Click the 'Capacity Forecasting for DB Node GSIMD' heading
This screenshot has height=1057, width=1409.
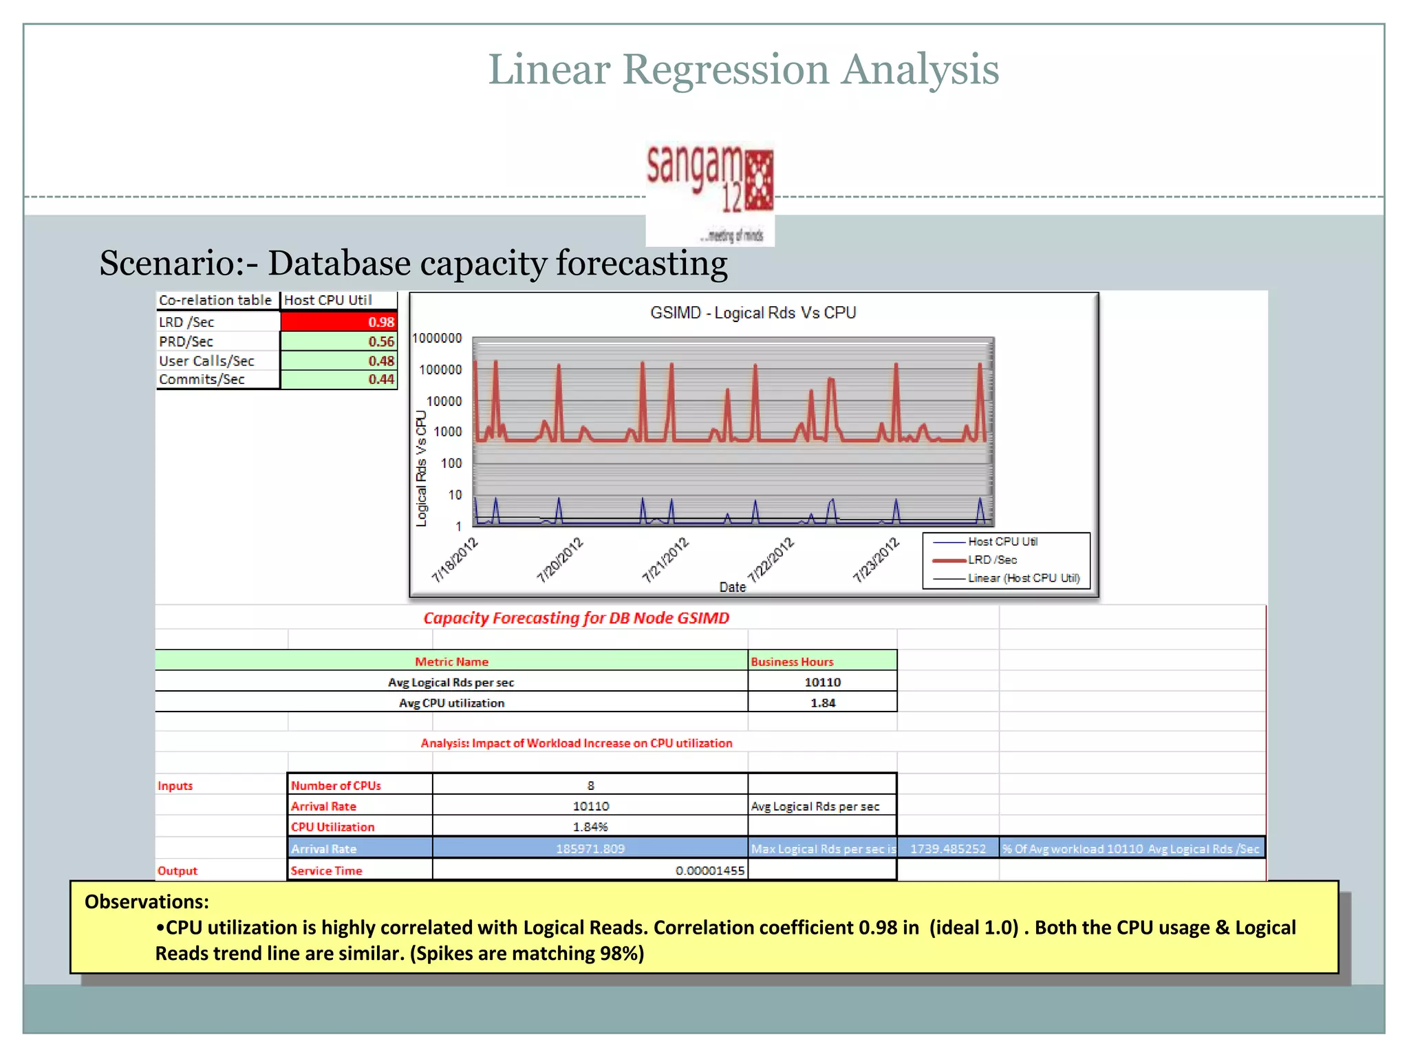pyautogui.click(x=576, y=618)
